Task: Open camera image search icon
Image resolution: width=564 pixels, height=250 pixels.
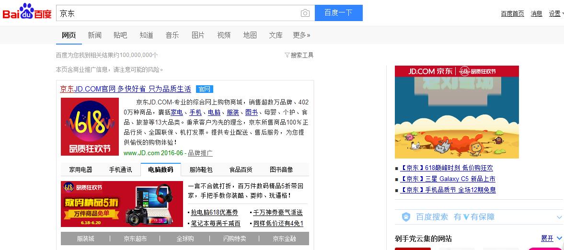Action: tap(305, 13)
